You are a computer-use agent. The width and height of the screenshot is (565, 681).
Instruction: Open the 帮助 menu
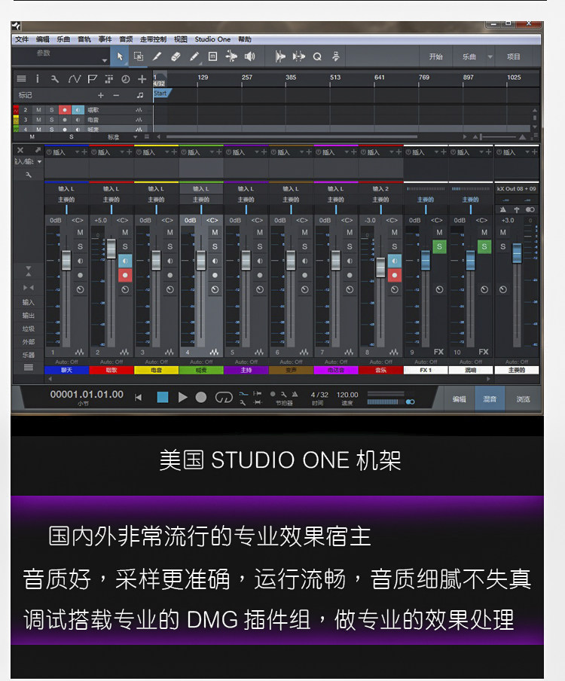point(245,39)
